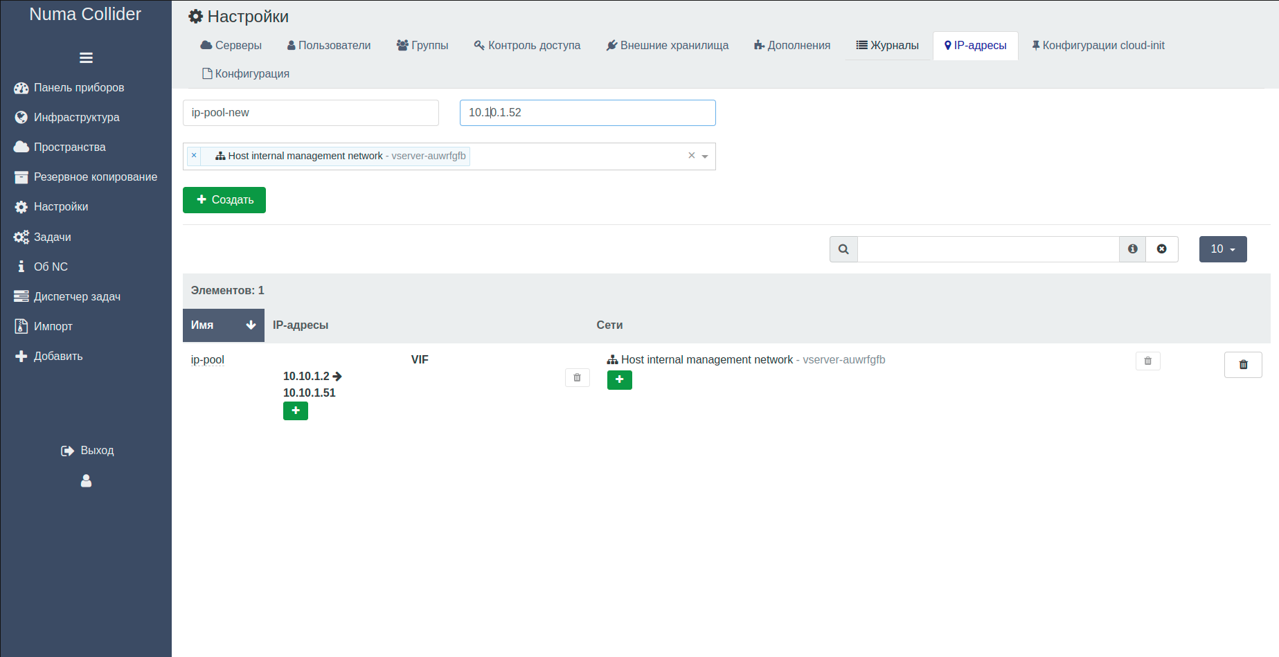This screenshot has width=1279, height=657.
Task: Open the 10 per-page dropdown
Action: pyautogui.click(x=1223, y=249)
